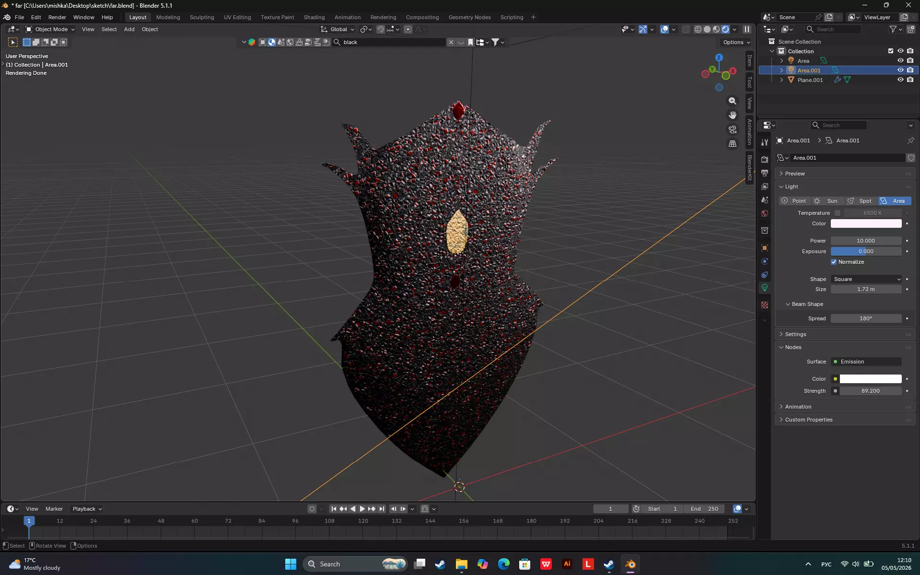Open the Render menu
This screenshot has width=920, height=575.
click(x=57, y=17)
